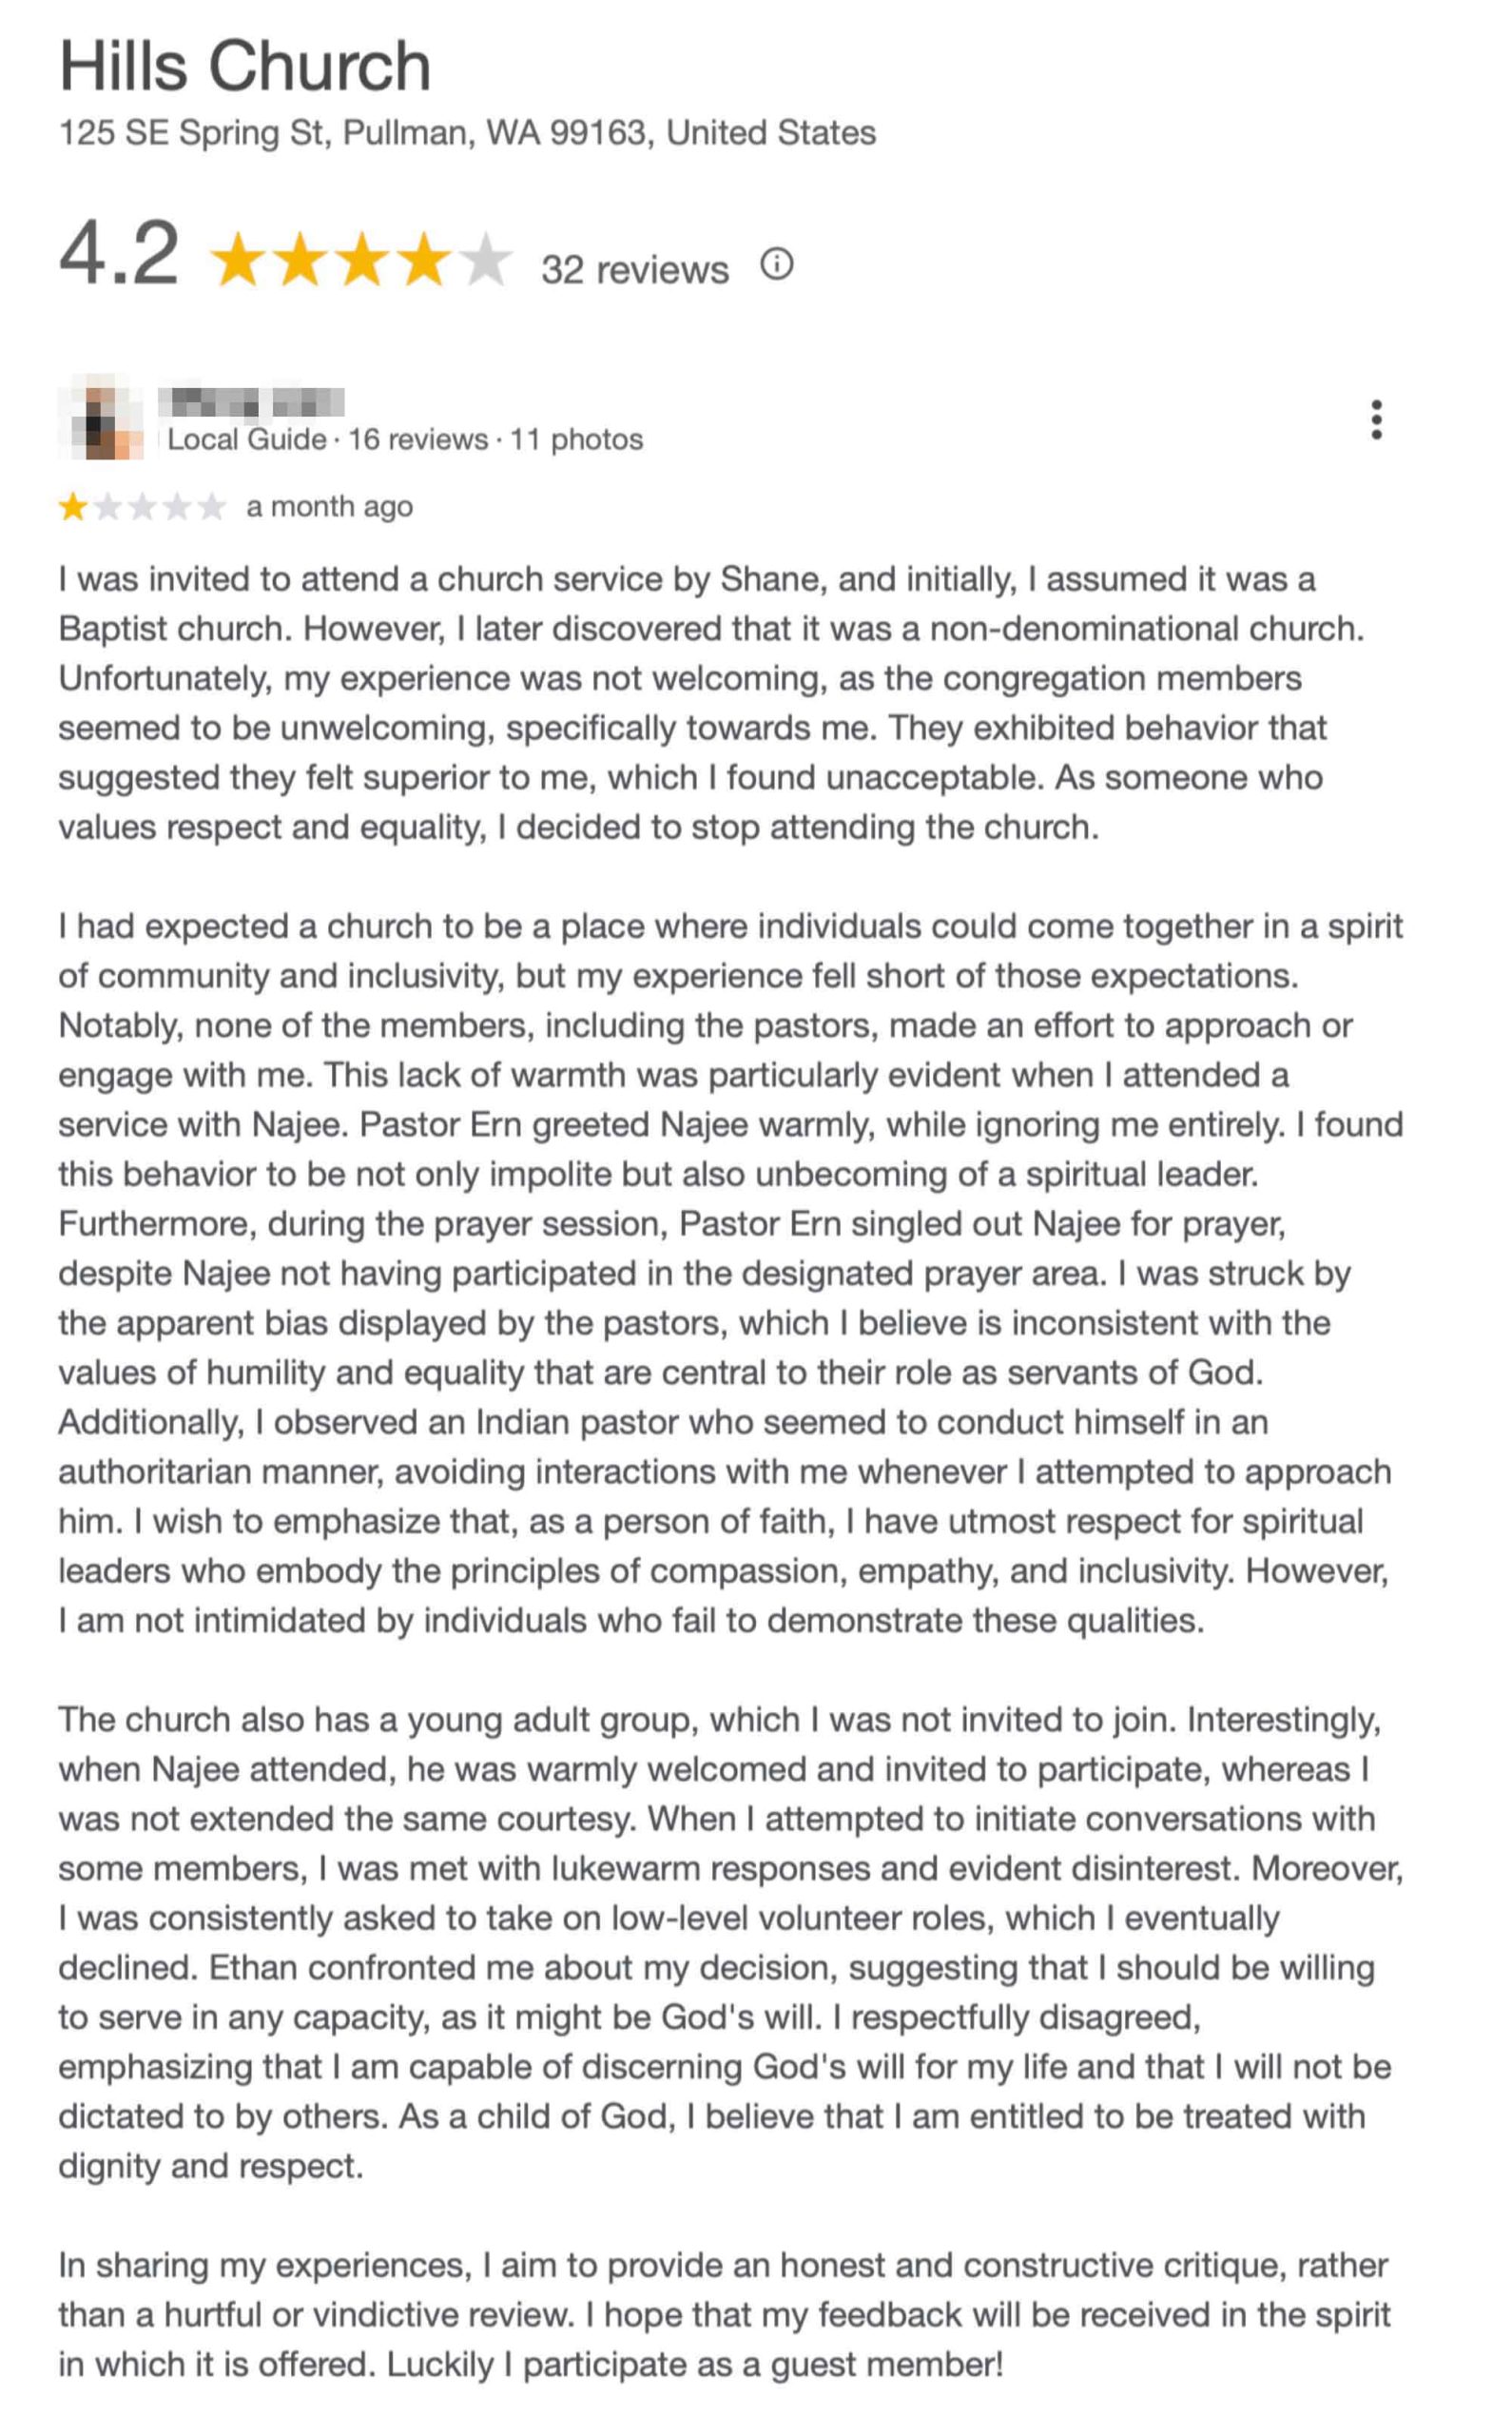Open the reviewer's blurred profile name

click(x=256, y=402)
